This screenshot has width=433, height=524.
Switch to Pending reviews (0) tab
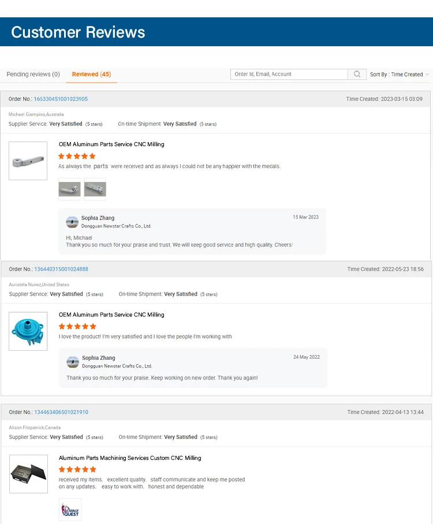tap(33, 75)
